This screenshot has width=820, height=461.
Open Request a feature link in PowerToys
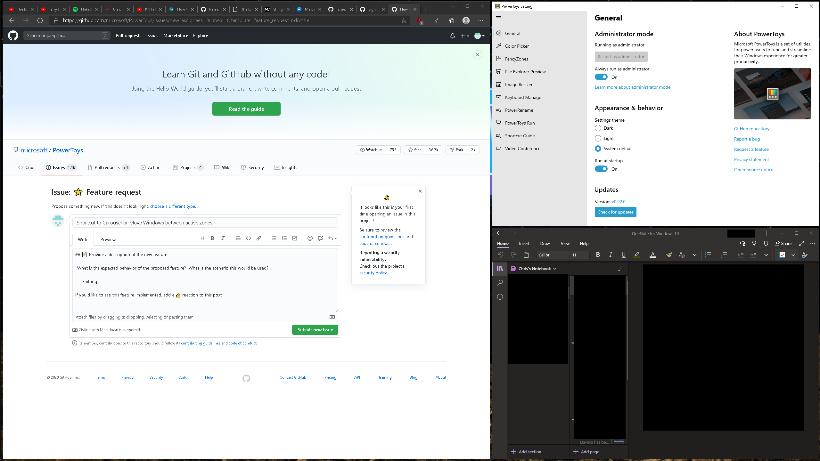(751, 149)
